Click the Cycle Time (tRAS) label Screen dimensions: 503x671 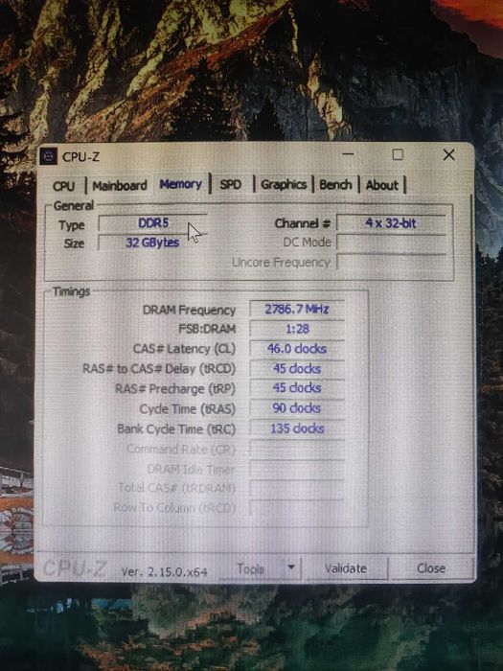pyautogui.click(x=188, y=409)
